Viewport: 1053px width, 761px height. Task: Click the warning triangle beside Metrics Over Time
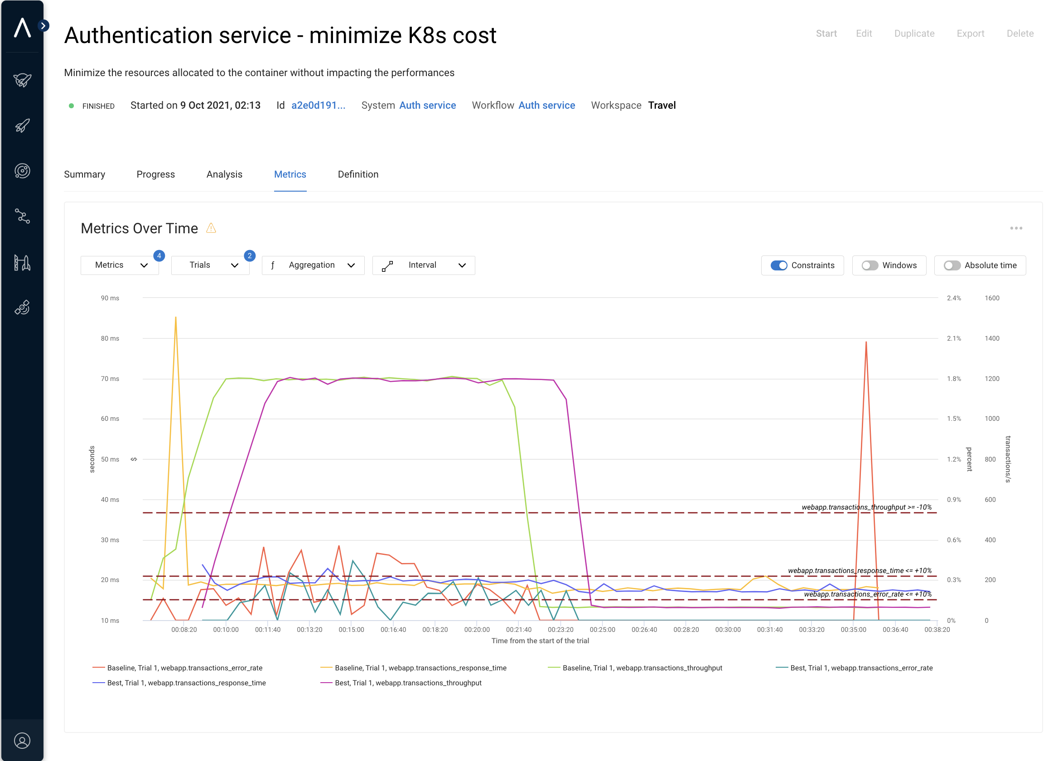(x=211, y=228)
